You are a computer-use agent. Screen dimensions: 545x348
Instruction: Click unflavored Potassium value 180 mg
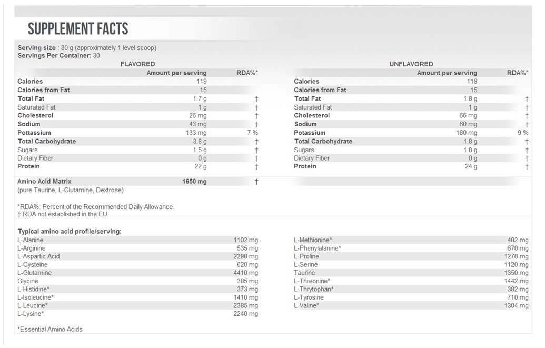467,133
